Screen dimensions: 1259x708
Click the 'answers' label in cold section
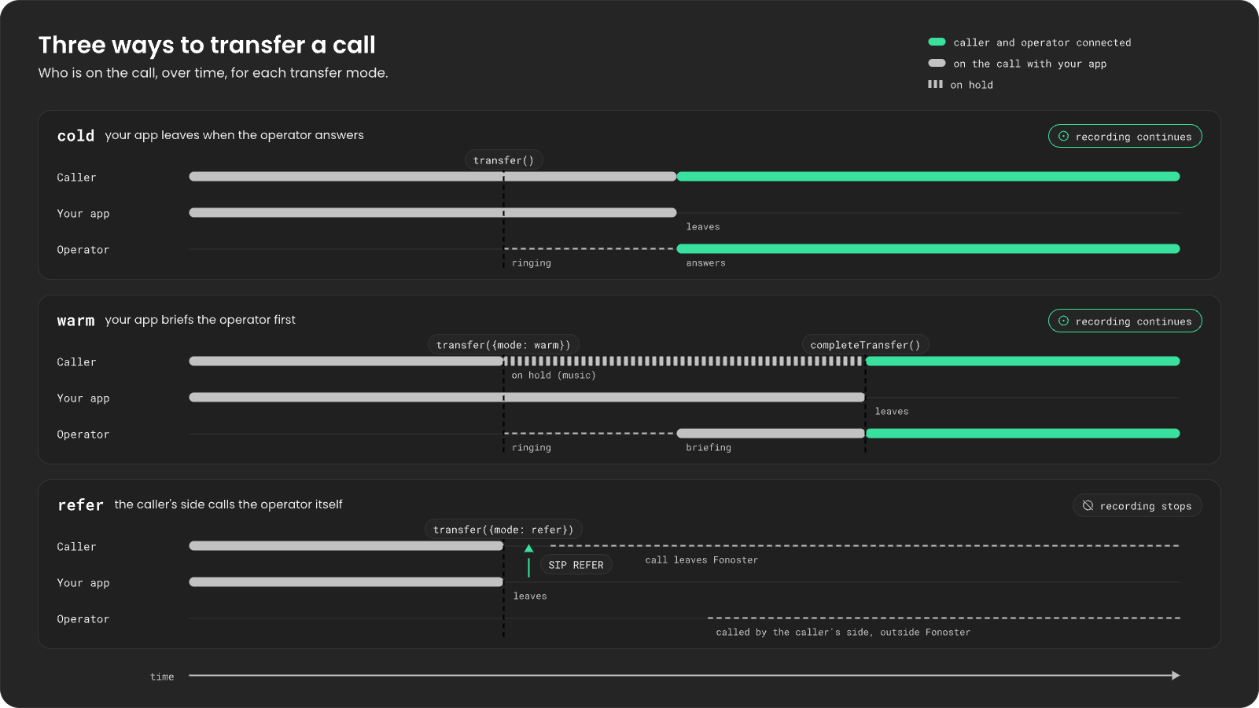(x=705, y=263)
